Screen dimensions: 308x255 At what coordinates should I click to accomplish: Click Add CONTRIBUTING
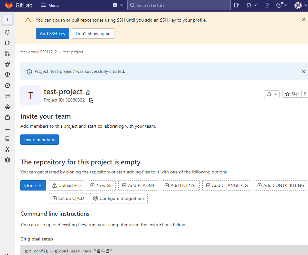(x=281, y=185)
